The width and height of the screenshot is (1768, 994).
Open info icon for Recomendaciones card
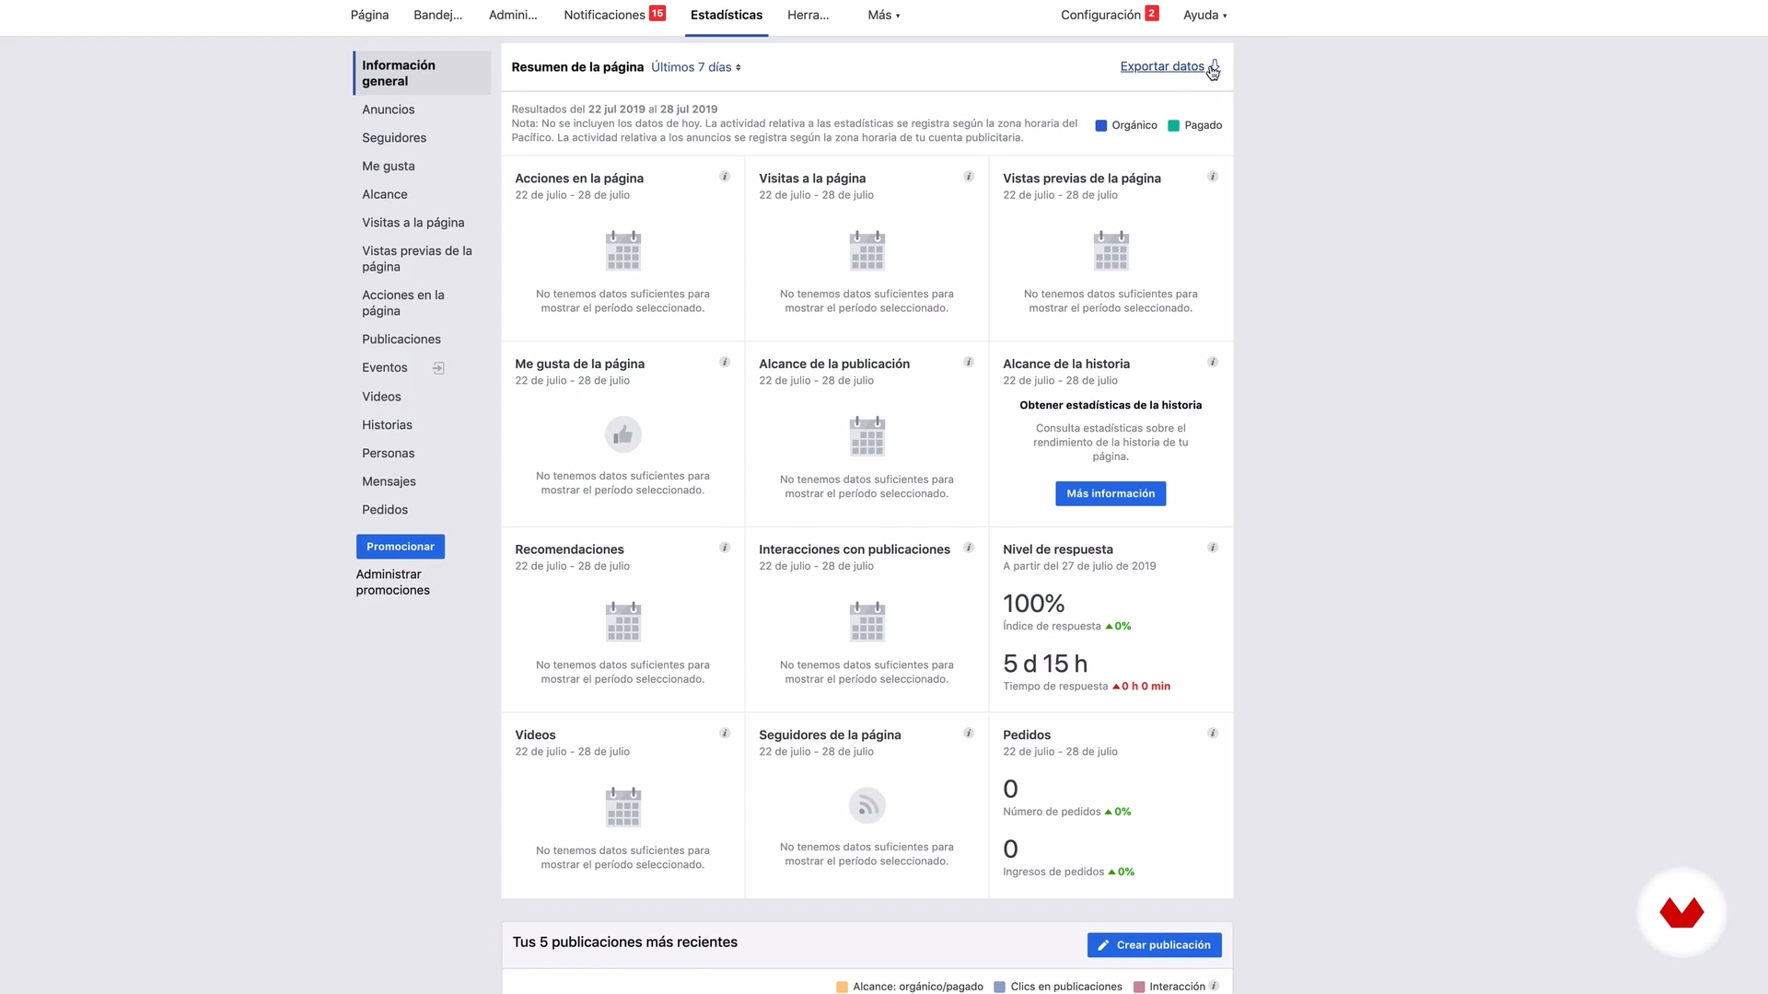coord(725,548)
